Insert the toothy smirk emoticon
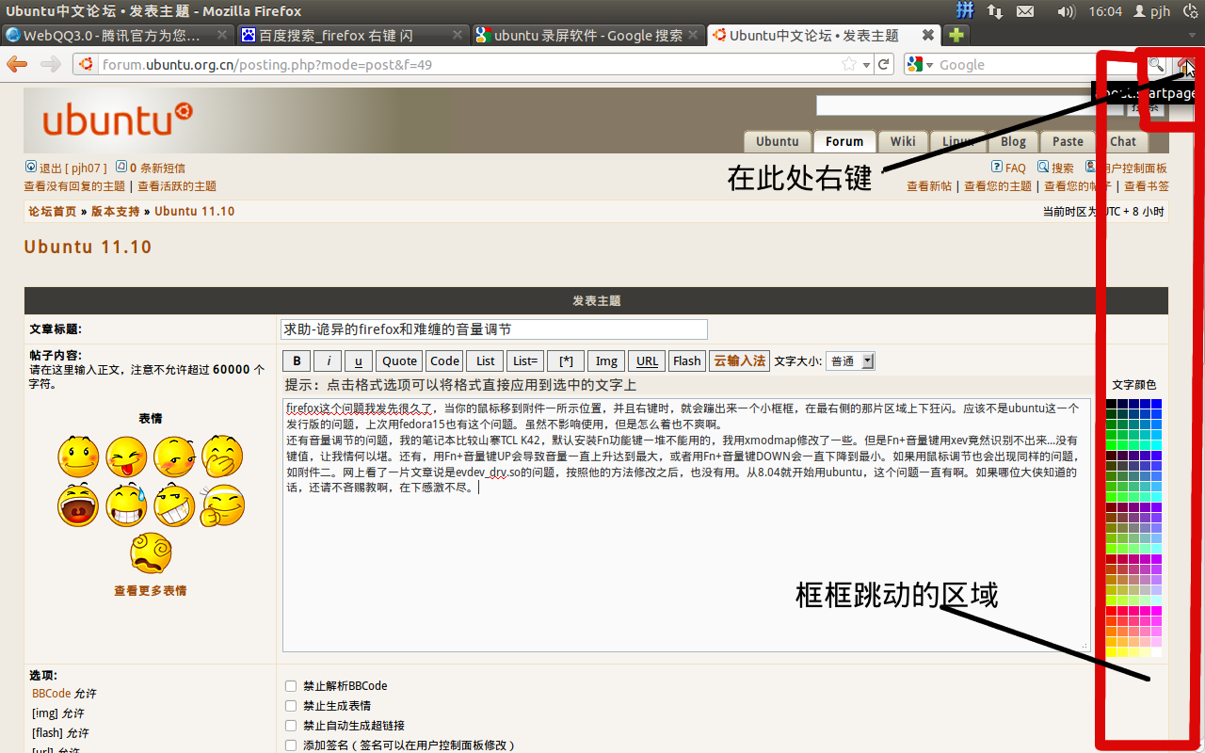The width and height of the screenshot is (1205, 753). pos(174,505)
